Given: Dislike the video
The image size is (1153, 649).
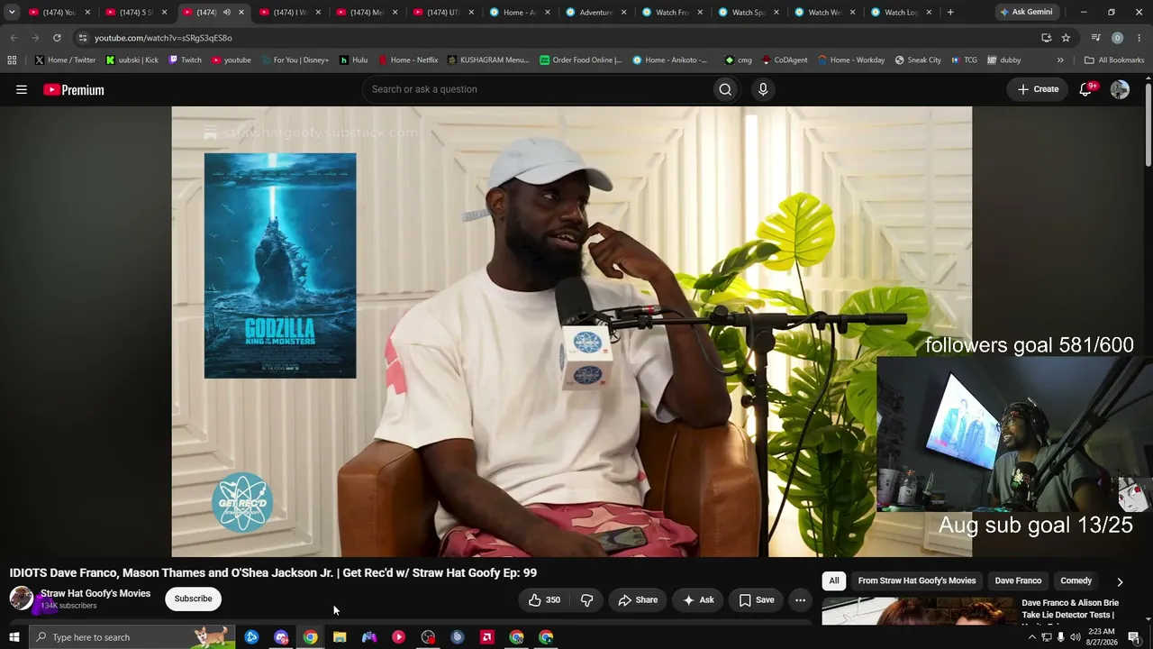Looking at the screenshot, I should click(x=586, y=599).
